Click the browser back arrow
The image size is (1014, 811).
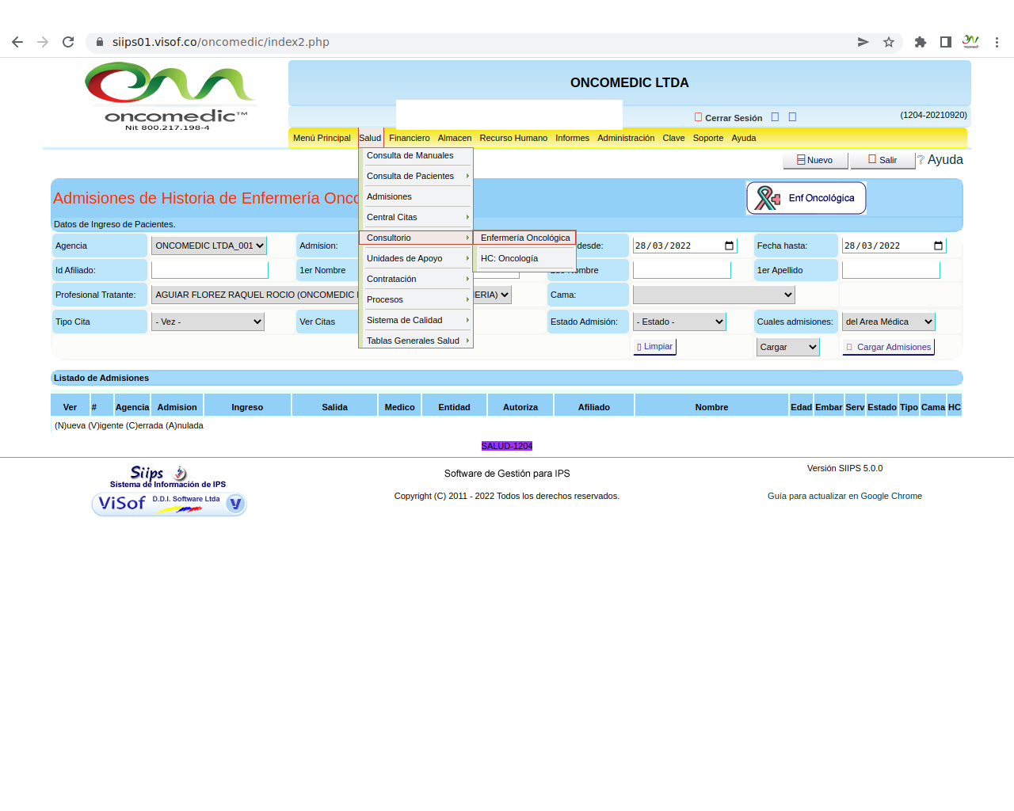point(17,42)
